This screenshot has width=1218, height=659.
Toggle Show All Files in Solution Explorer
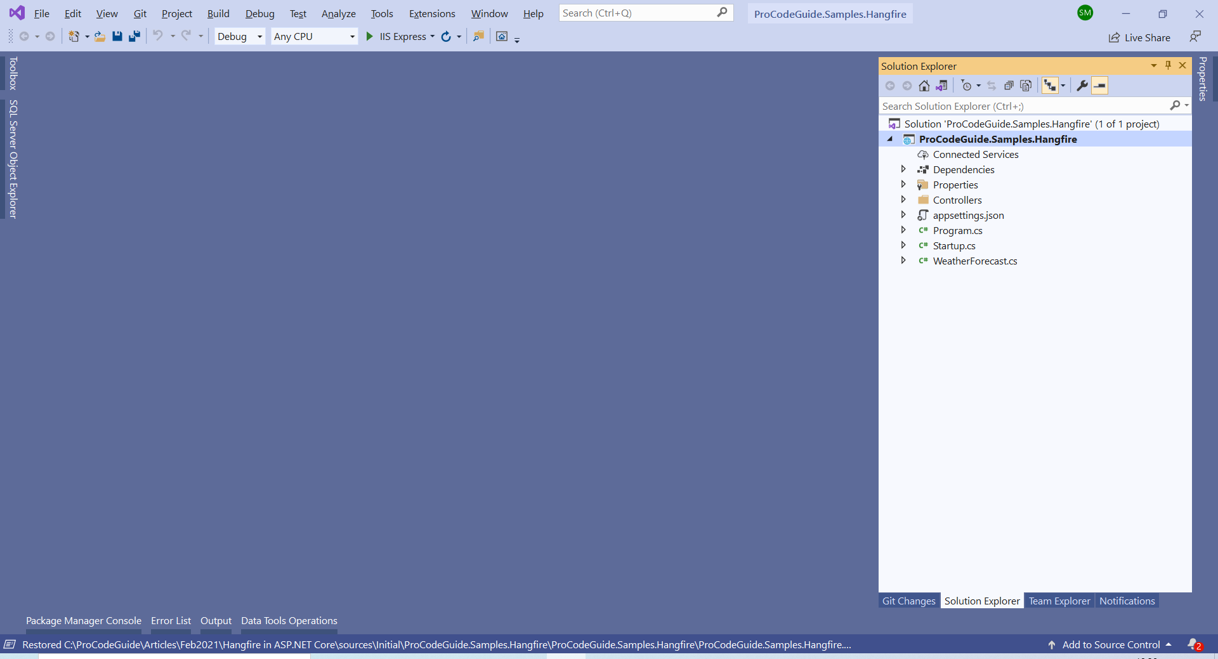click(x=1026, y=86)
